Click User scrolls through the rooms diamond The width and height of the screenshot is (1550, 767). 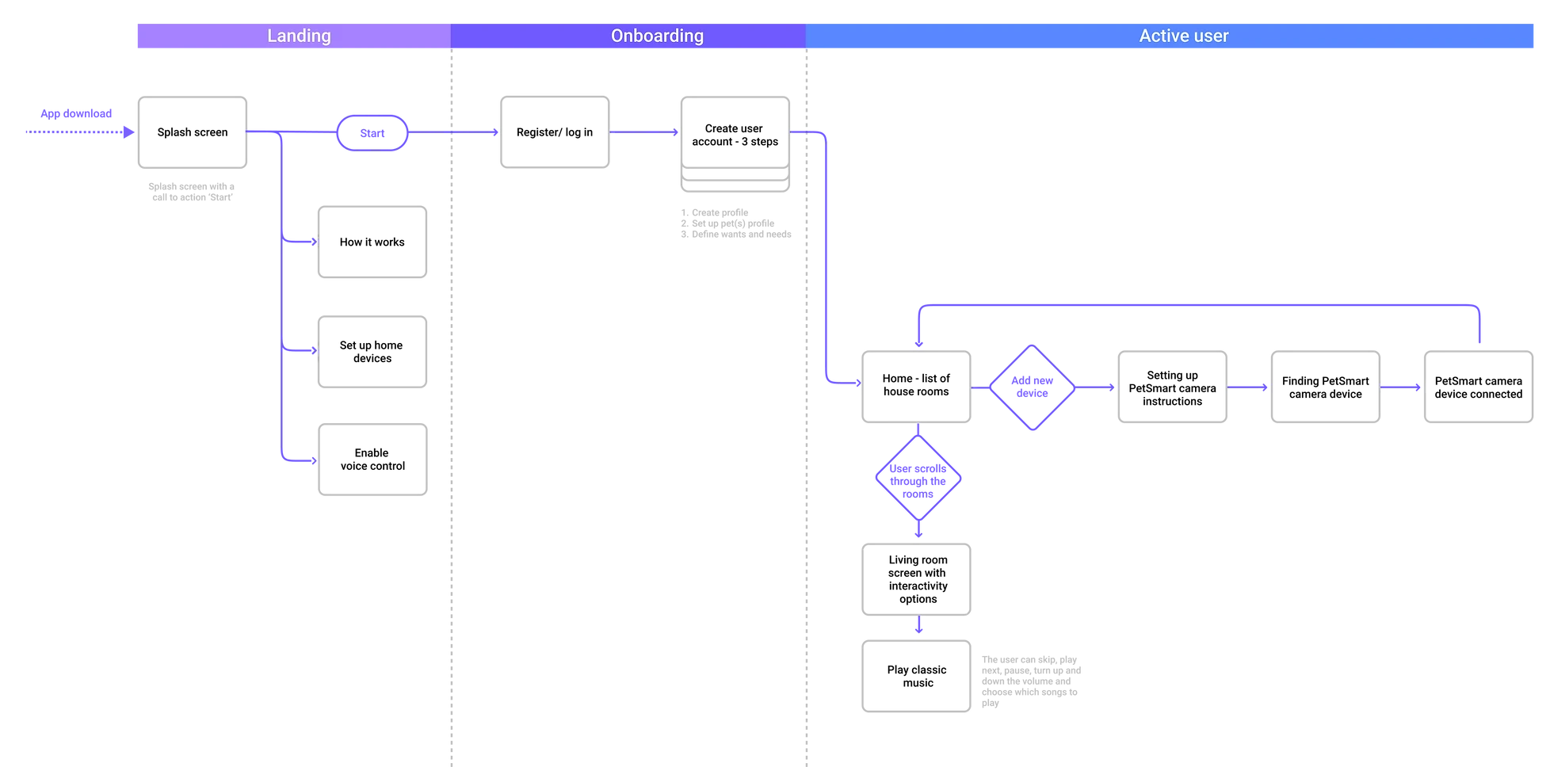click(918, 478)
